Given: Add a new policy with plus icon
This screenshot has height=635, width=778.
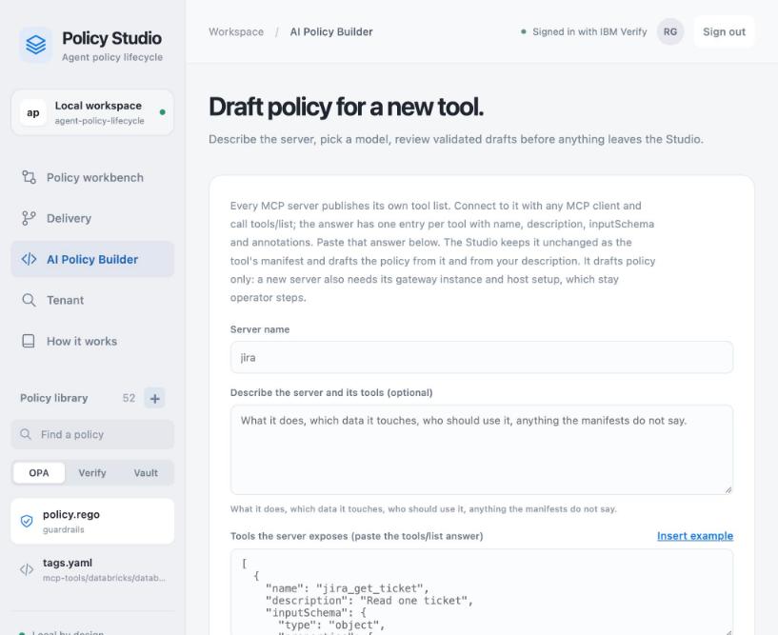Looking at the screenshot, I should coord(155,398).
